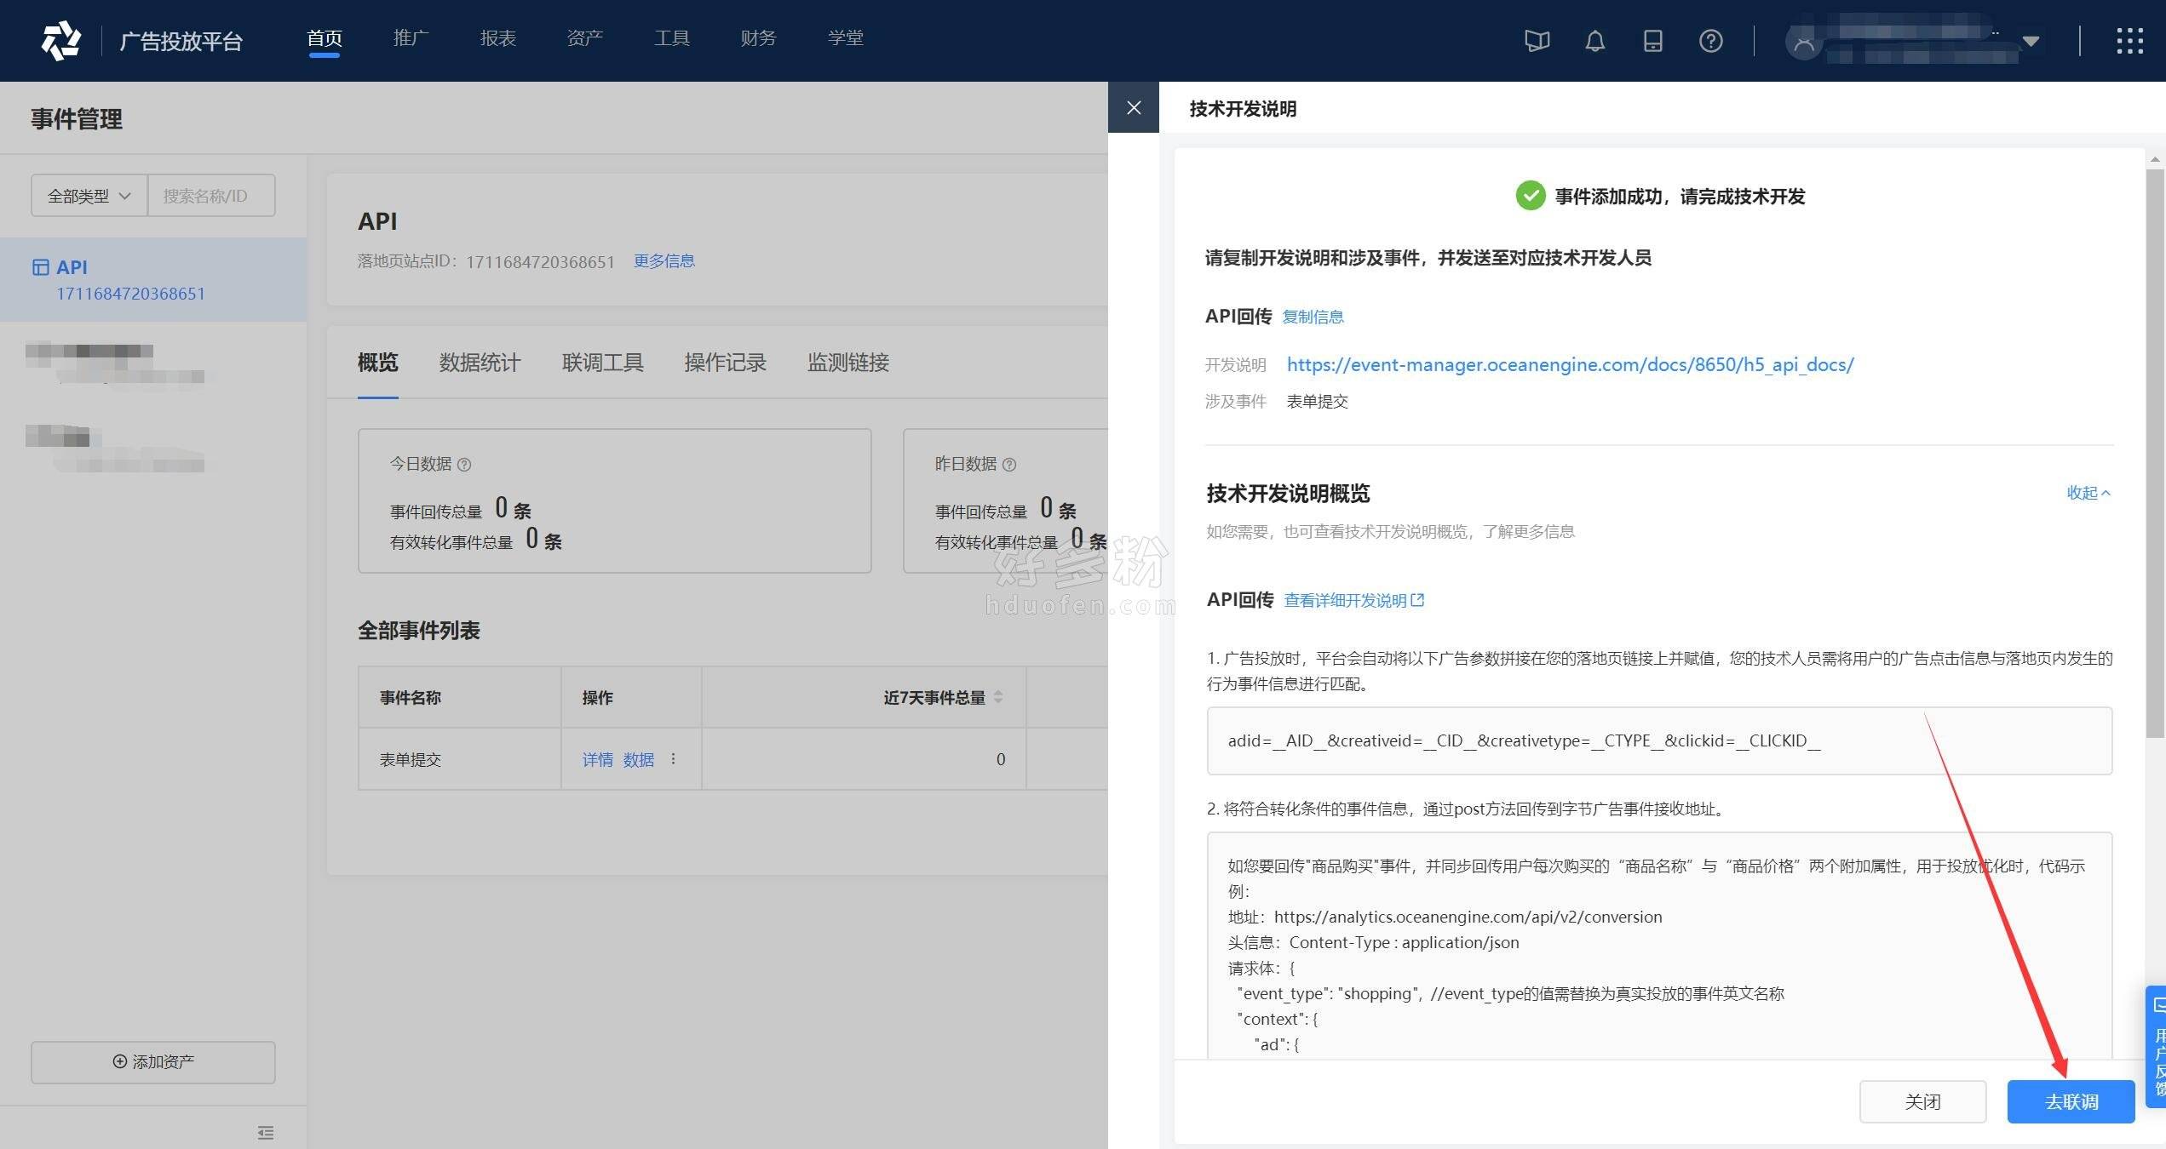Close the 技术开发说明 panel with the X

(x=1134, y=107)
